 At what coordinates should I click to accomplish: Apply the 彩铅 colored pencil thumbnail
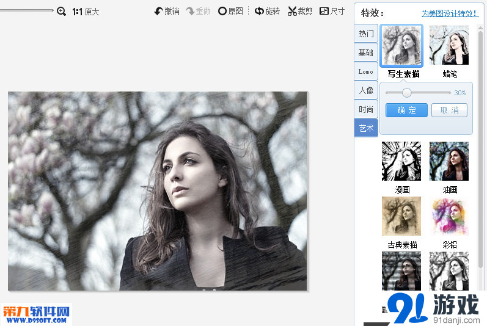click(449, 216)
